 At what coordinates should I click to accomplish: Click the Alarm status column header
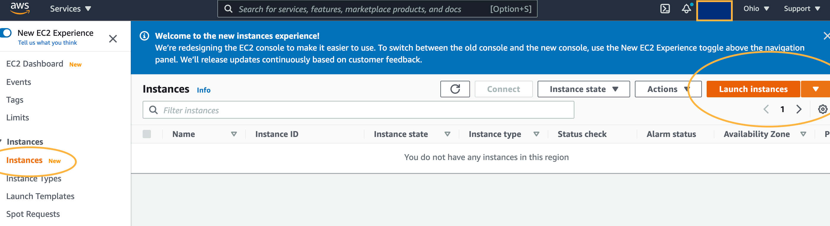pyautogui.click(x=671, y=134)
